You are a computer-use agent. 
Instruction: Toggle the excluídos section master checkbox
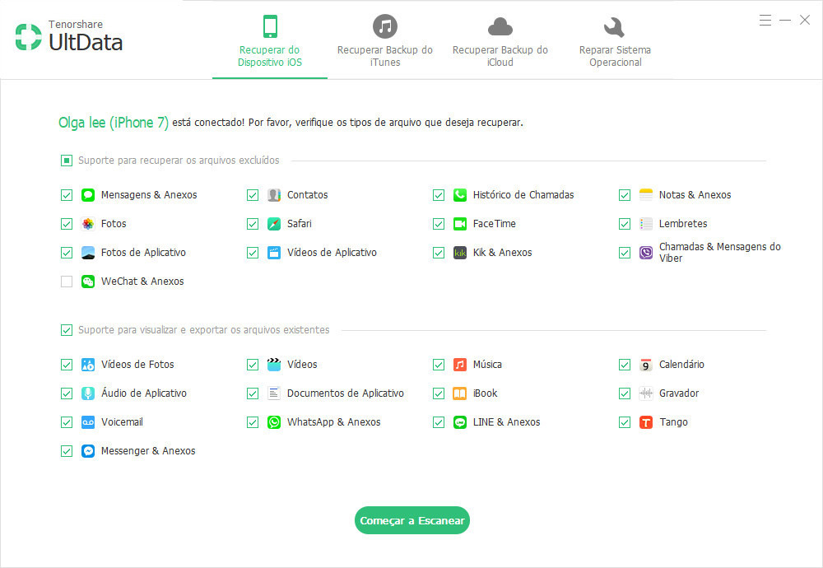coord(66,161)
